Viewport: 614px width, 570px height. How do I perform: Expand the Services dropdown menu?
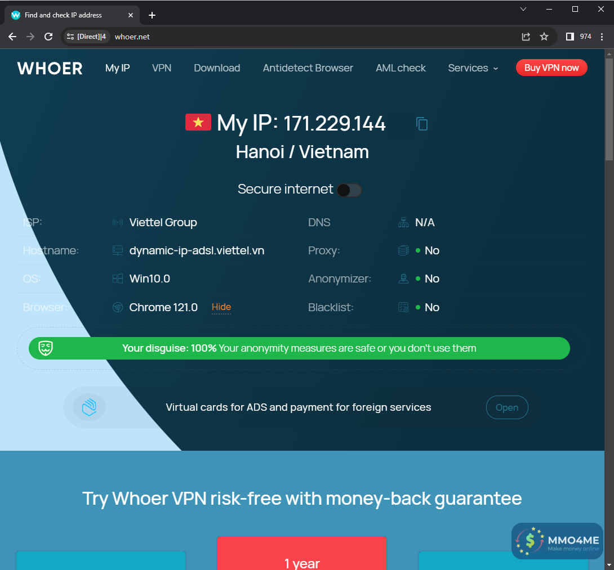tap(473, 68)
